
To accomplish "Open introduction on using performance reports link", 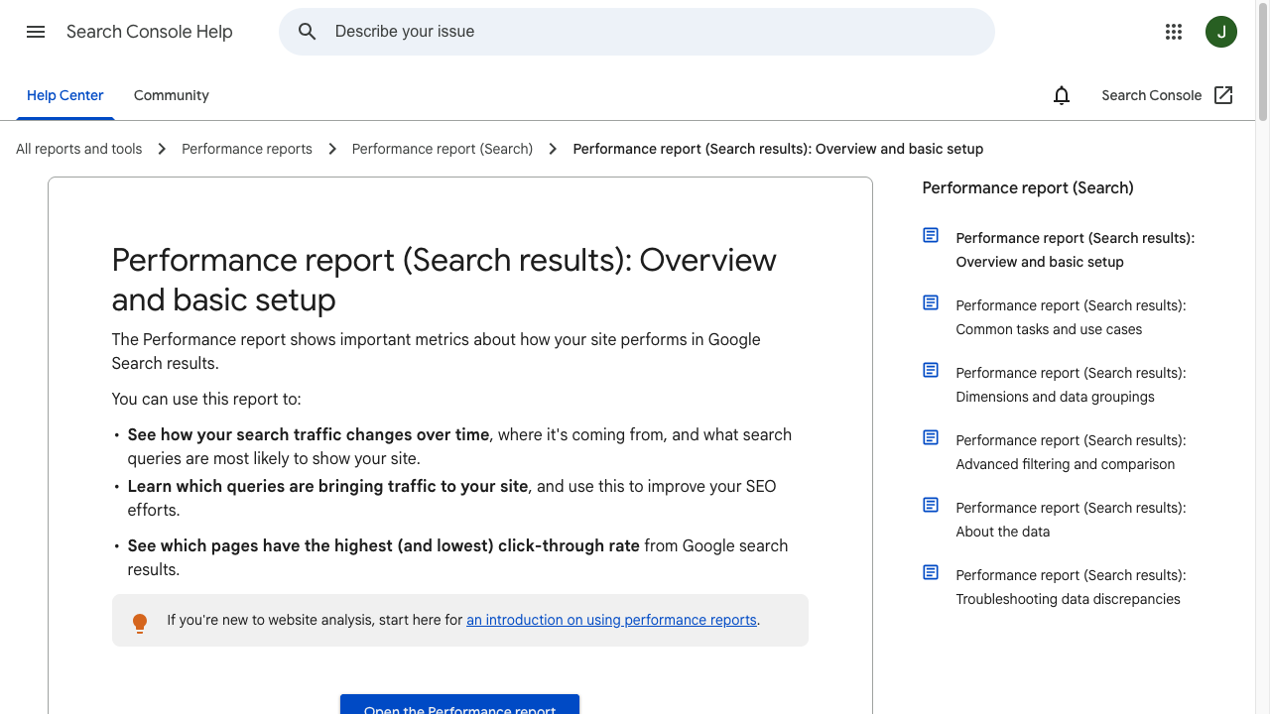I will 611,620.
